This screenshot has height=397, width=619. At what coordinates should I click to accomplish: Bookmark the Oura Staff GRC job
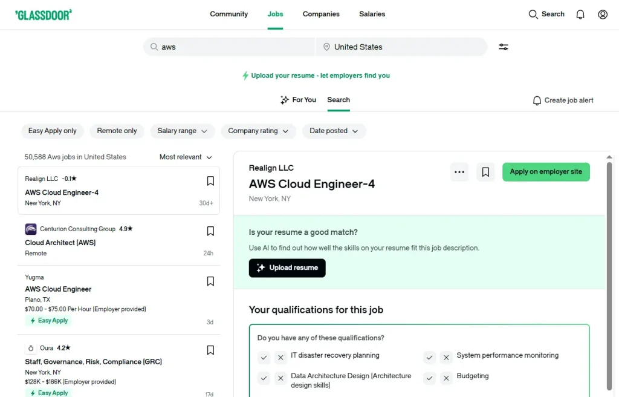(210, 350)
